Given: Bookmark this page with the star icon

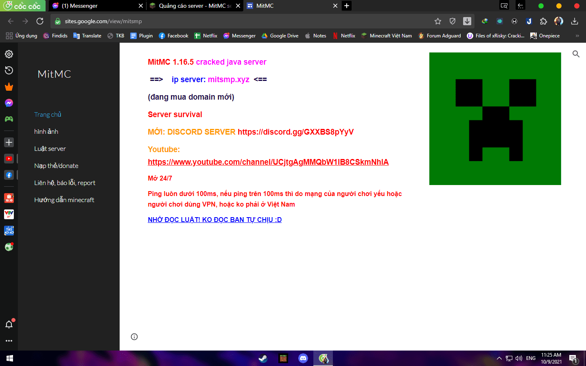Looking at the screenshot, I should [438, 21].
